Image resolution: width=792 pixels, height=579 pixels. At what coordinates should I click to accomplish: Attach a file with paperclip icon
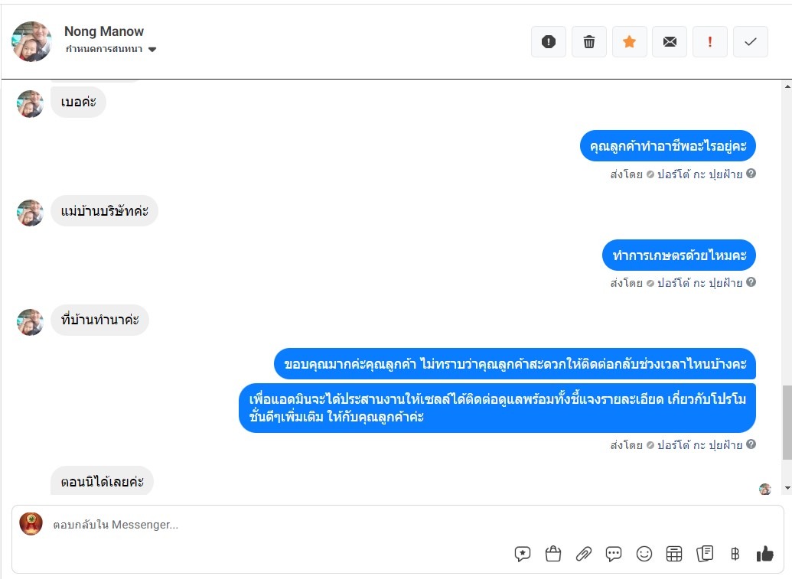(x=583, y=554)
